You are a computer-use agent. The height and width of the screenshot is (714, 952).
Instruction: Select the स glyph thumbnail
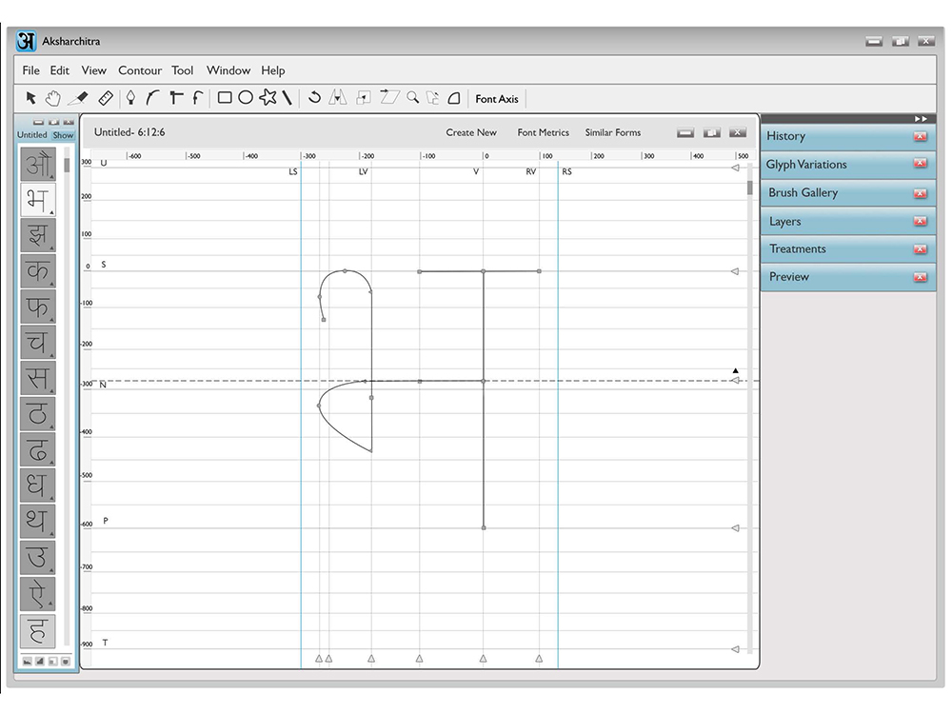pos(38,378)
